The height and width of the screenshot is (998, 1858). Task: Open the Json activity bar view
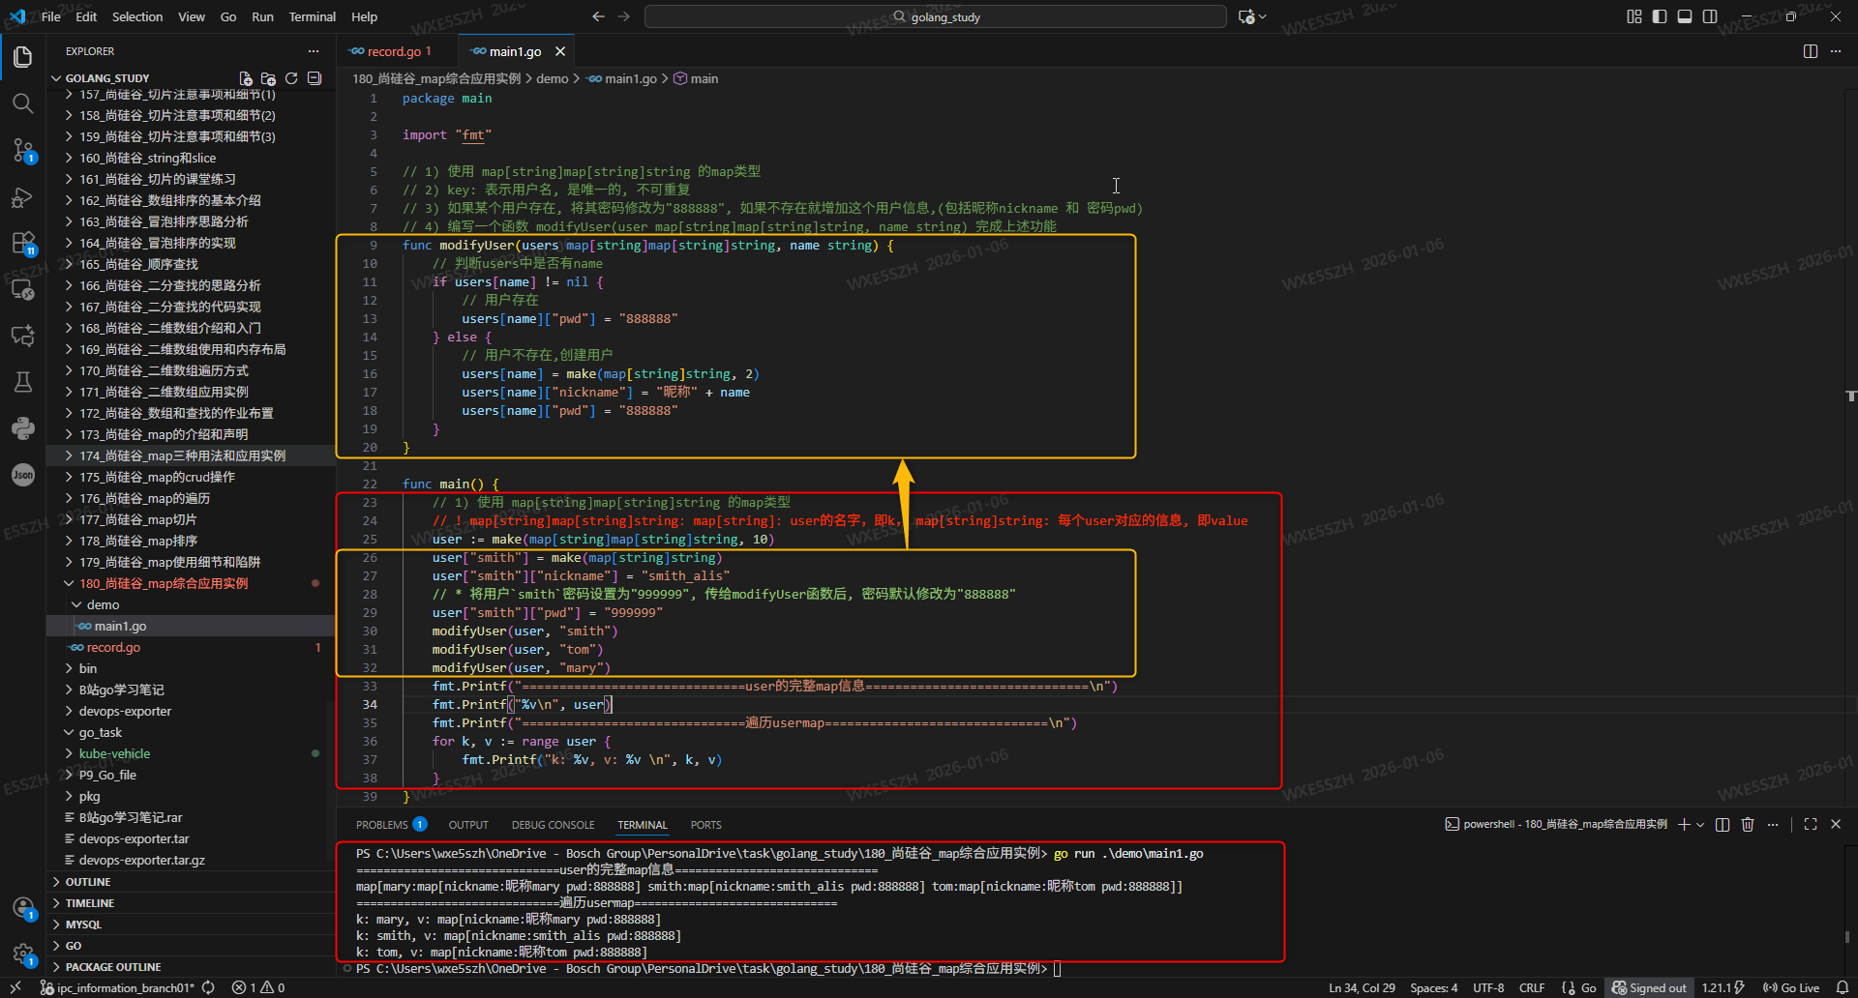tap(23, 475)
